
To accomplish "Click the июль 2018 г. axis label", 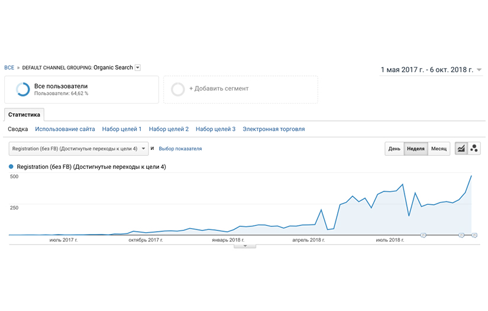I will point(390,240).
